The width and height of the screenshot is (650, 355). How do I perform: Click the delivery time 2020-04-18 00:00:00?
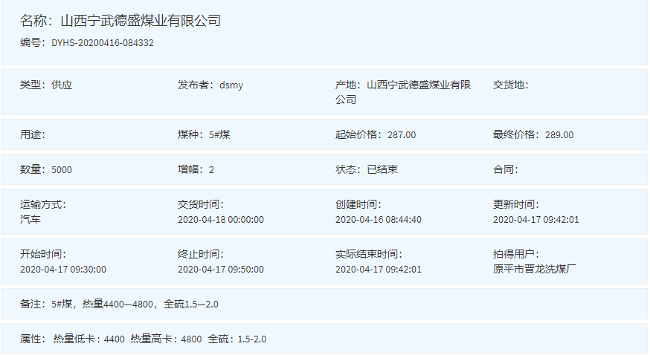coord(221,220)
